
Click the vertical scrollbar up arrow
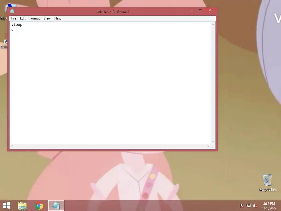tap(213, 24)
